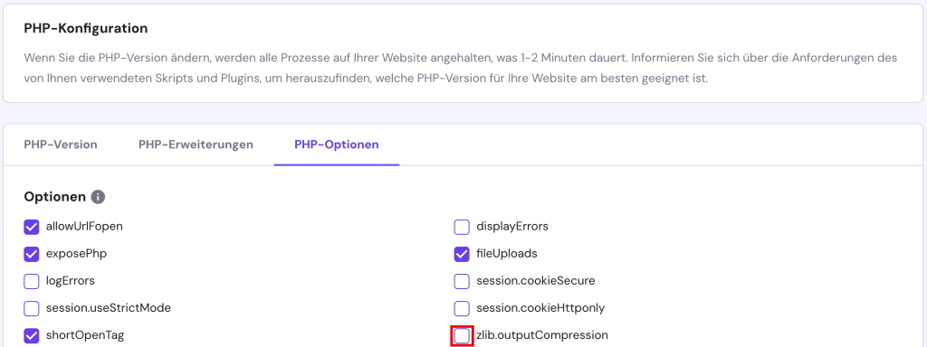The image size is (927, 347).
Task: Select the PHP-Optionen tab
Action: (x=337, y=145)
